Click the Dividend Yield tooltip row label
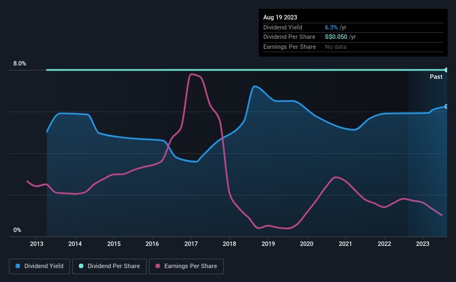The height and width of the screenshot is (282, 456). click(x=283, y=27)
